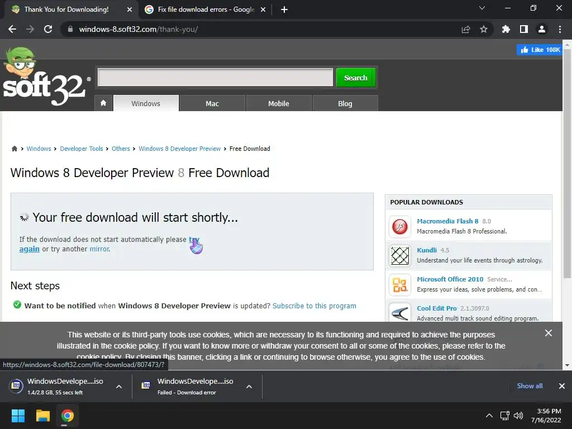Select the Windows navigation tab
Image resolution: width=572 pixels, height=429 pixels.
(x=146, y=103)
